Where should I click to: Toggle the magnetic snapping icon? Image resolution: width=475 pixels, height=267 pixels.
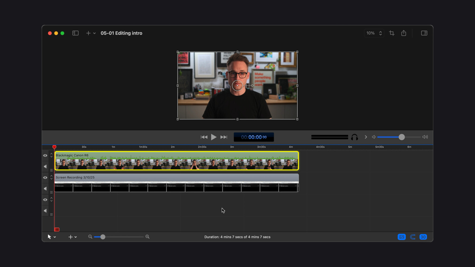point(413,237)
